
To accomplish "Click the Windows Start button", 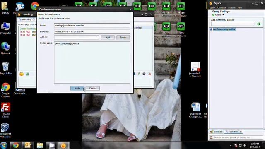I will point(4,145).
